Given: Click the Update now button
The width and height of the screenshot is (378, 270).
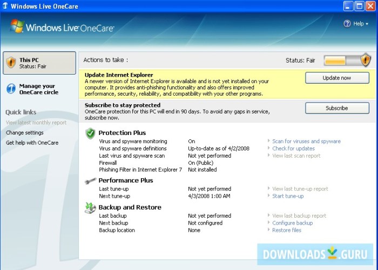Looking at the screenshot, I should click(337, 78).
